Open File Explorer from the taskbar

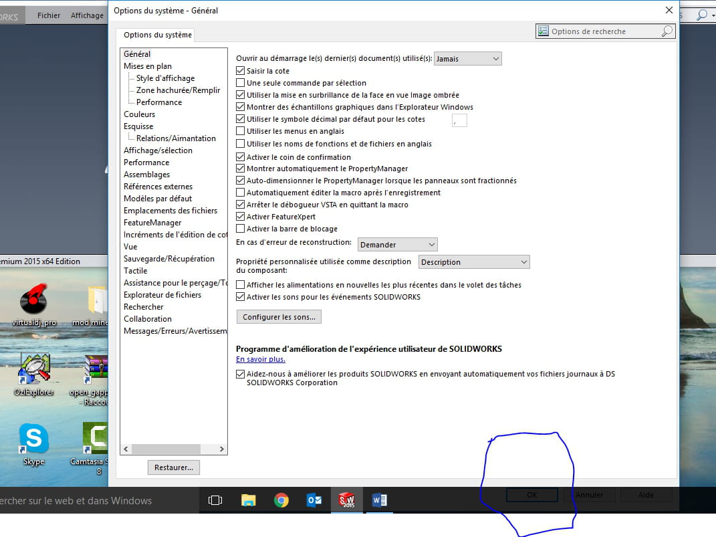coord(249,500)
